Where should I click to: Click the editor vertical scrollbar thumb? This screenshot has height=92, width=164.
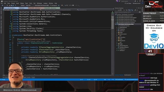coord(112,22)
